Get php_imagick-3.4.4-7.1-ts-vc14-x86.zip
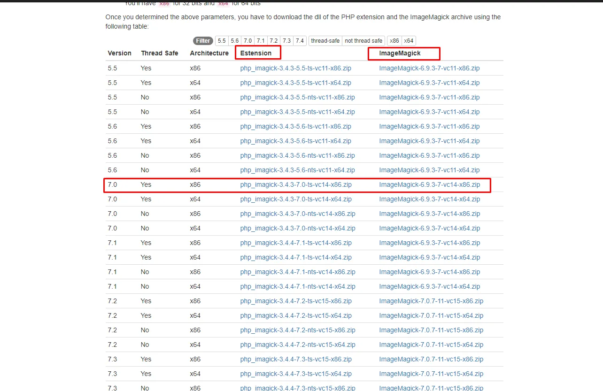 point(296,243)
